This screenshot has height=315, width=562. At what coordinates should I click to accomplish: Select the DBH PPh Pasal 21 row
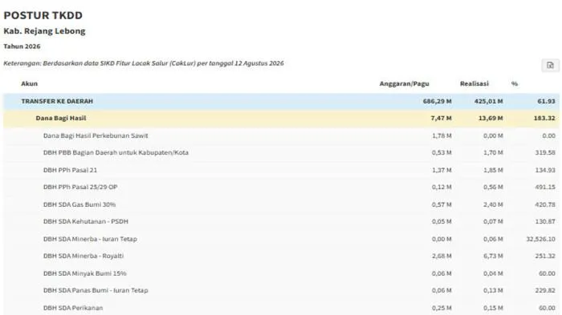[x=281, y=170]
